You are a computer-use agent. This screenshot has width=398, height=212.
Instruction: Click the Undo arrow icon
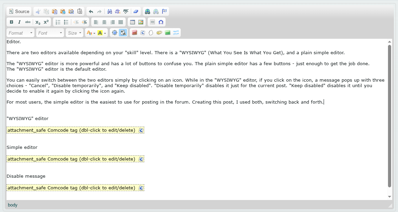91,12
